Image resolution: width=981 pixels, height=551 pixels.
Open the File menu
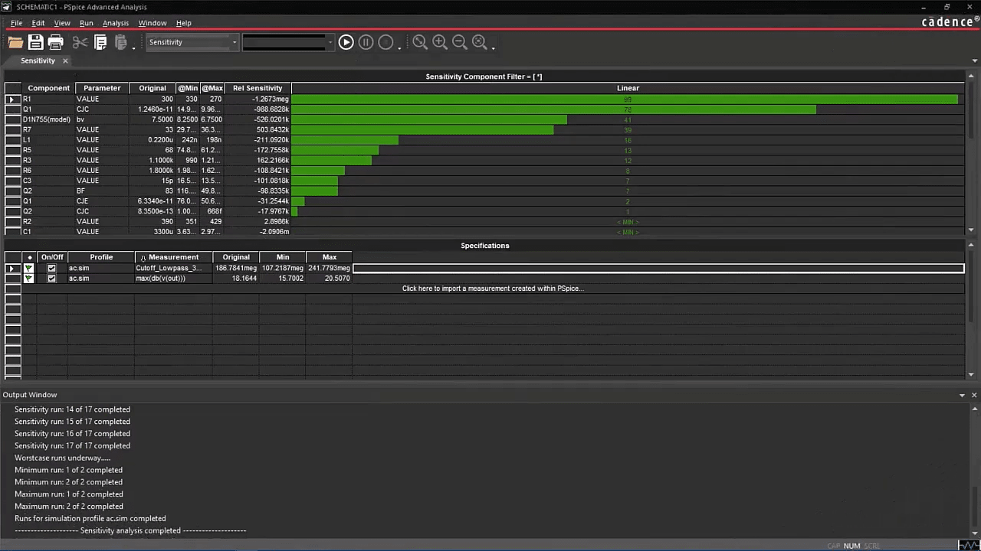click(x=16, y=23)
